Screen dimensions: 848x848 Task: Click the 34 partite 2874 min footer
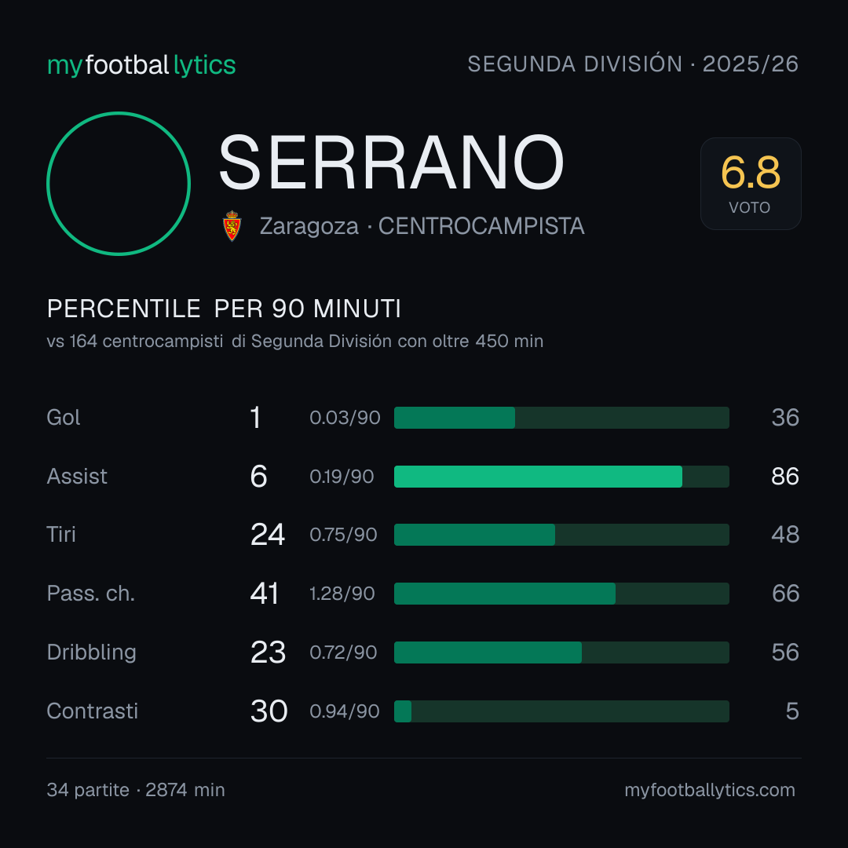(136, 790)
